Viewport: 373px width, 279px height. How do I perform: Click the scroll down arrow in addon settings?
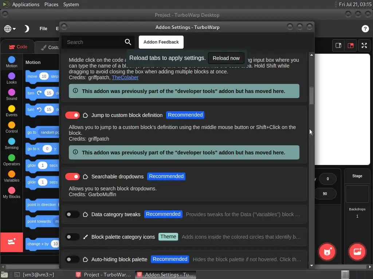click(311, 266)
